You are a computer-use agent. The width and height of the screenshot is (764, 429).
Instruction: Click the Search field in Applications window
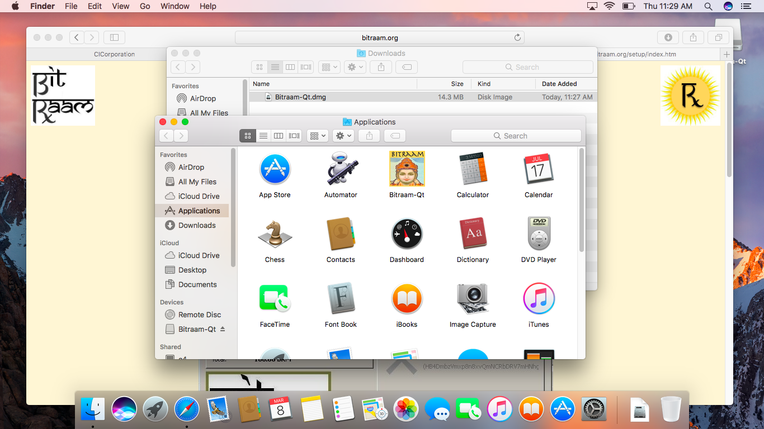tap(516, 136)
